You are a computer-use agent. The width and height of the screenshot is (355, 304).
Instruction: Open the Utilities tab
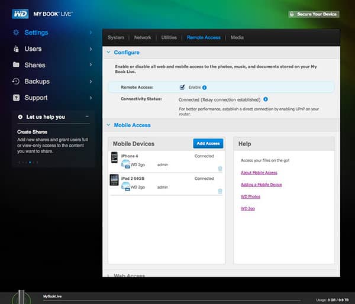pos(169,37)
